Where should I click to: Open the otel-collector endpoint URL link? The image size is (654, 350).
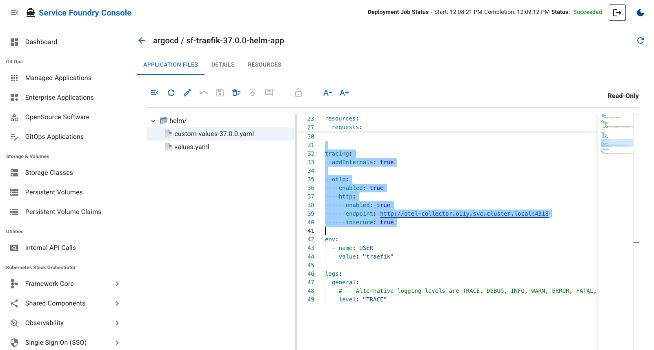pyautogui.click(x=464, y=214)
